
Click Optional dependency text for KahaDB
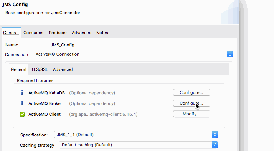(92, 93)
